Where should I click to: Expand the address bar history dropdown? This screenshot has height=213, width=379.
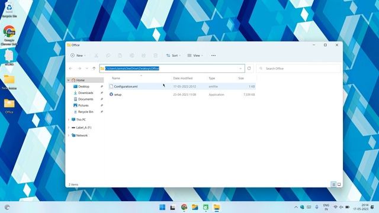pyautogui.click(x=240, y=69)
